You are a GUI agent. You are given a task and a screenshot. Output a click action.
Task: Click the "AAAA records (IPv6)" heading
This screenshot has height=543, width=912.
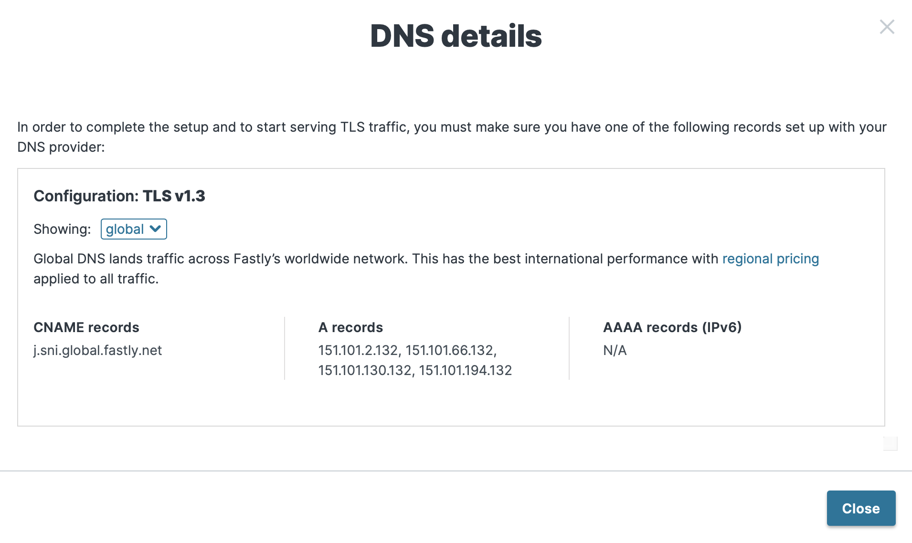tap(672, 327)
